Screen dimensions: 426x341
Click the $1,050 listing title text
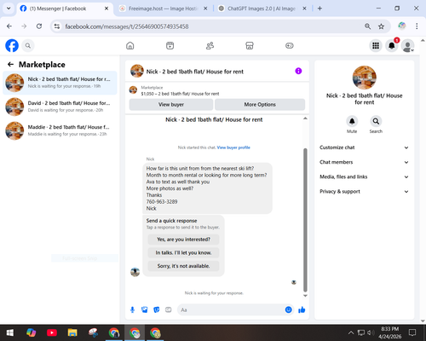(180, 94)
